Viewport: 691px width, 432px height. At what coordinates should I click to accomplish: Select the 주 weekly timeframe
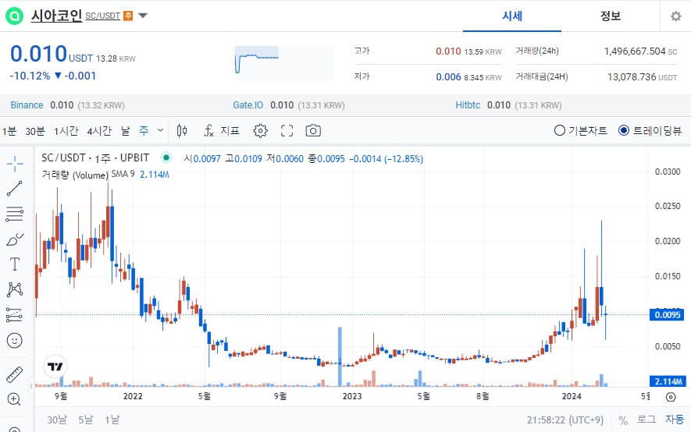[144, 130]
